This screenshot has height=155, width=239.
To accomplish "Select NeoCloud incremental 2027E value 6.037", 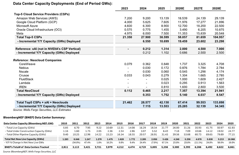I will (x=202, y=95).
